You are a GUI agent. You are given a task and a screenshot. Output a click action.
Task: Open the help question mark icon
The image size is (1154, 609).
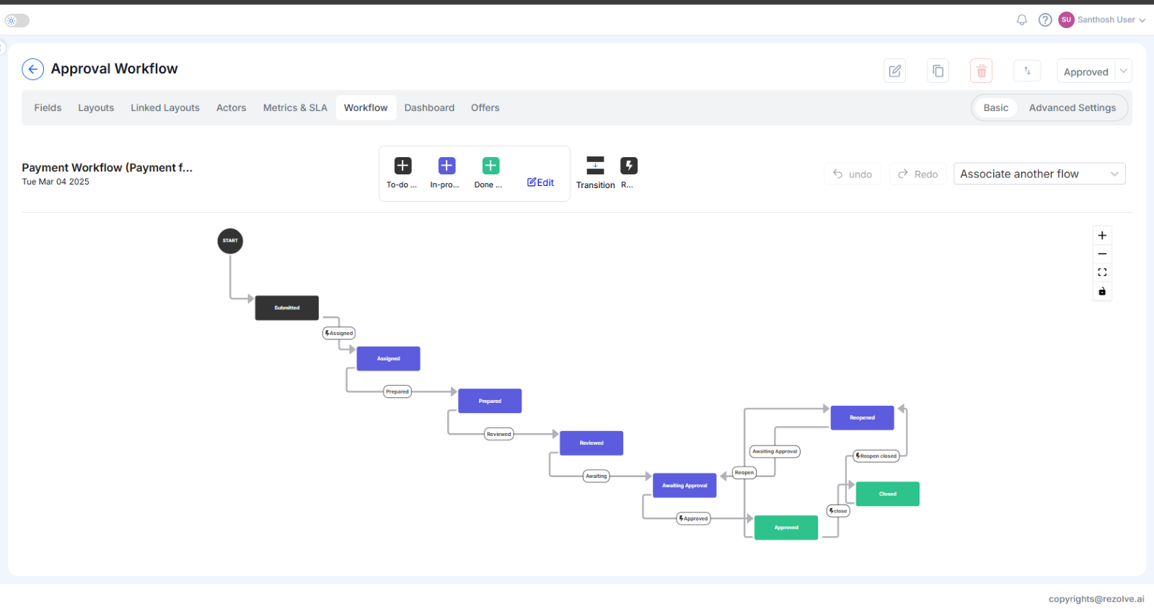coord(1045,20)
